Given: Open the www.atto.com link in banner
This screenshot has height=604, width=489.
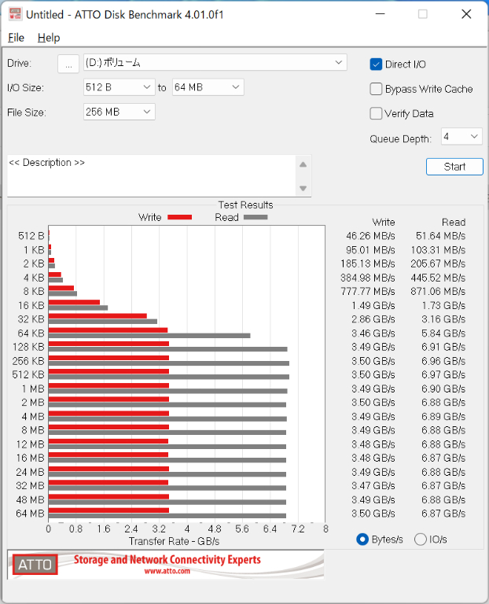Looking at the screenshot, I should (167, 571).
